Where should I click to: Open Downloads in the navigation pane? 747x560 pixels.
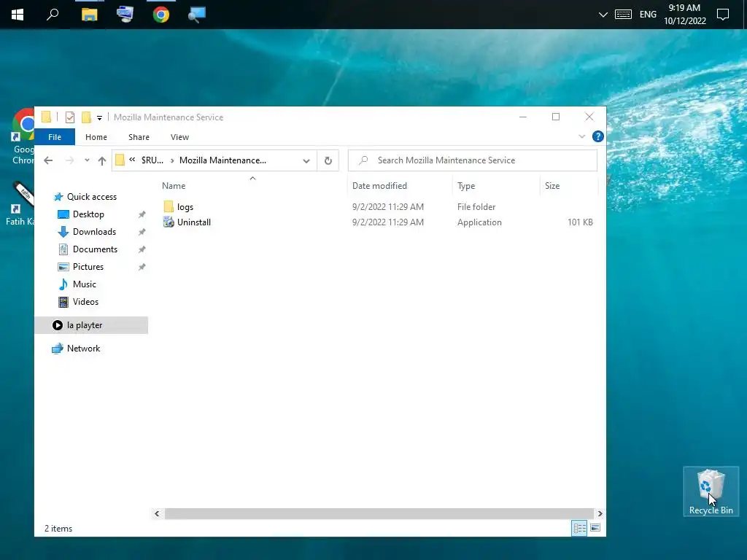pos(94,232)
